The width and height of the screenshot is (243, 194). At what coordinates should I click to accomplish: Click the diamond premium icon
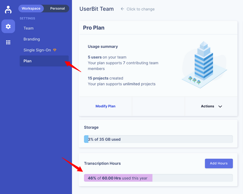[55, 50]
